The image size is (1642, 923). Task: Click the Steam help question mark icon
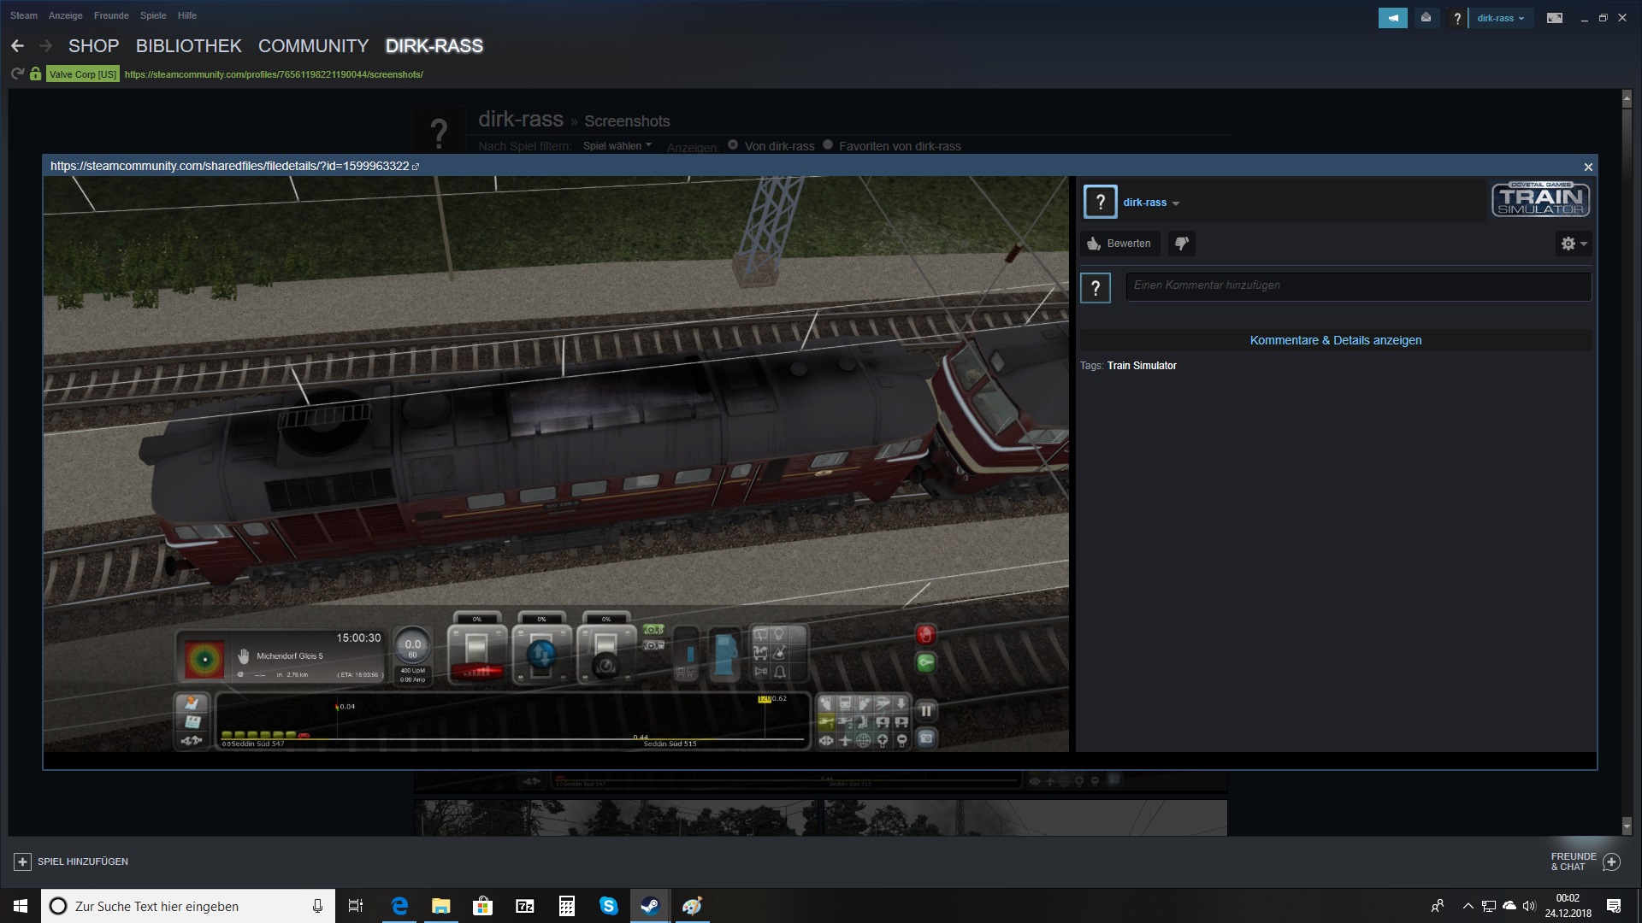[x=1457, y=18]
